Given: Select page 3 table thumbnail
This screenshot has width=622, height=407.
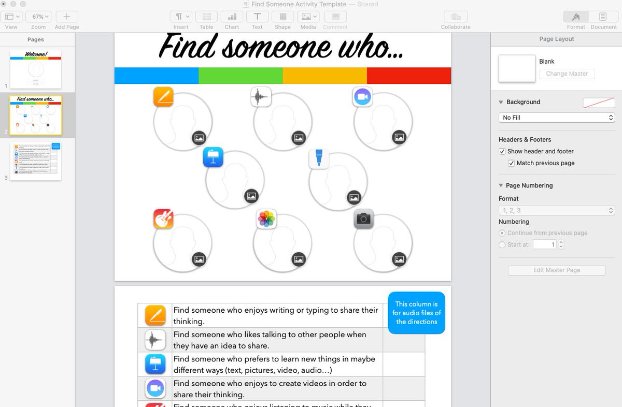Looking at the screenshot, I should point(36,161).
